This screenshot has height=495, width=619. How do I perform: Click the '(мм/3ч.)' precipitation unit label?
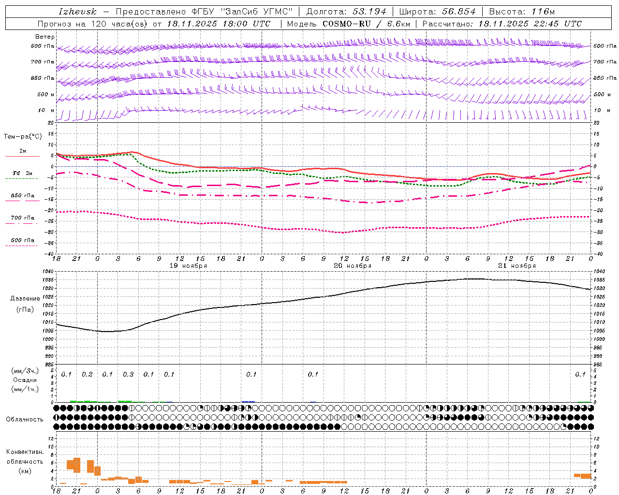25,371
